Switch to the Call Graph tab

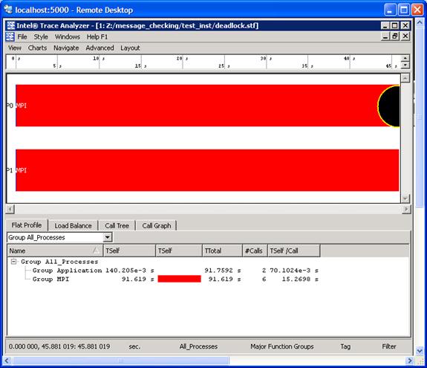point(157,226)
